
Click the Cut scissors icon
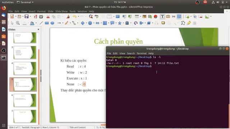tap(48, 16)
